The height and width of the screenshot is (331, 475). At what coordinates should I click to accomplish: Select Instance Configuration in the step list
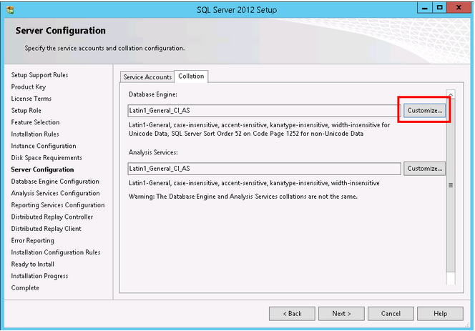44,146
